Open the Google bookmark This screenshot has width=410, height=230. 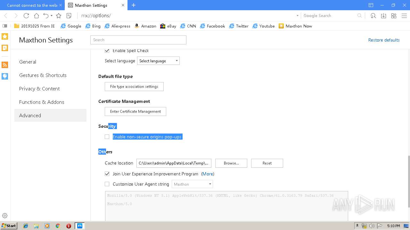[x=71, y=26]
